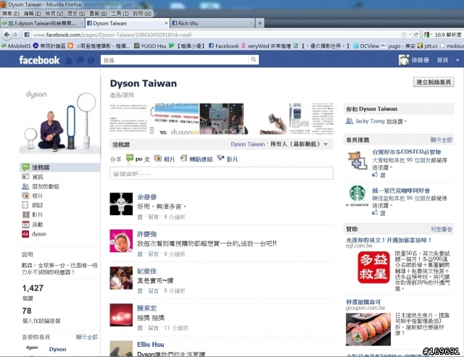Click the Dyson Taiwan wall filter link
This screenshot has height=357, width=464.
pyautogui.click(x=248, y=144)
